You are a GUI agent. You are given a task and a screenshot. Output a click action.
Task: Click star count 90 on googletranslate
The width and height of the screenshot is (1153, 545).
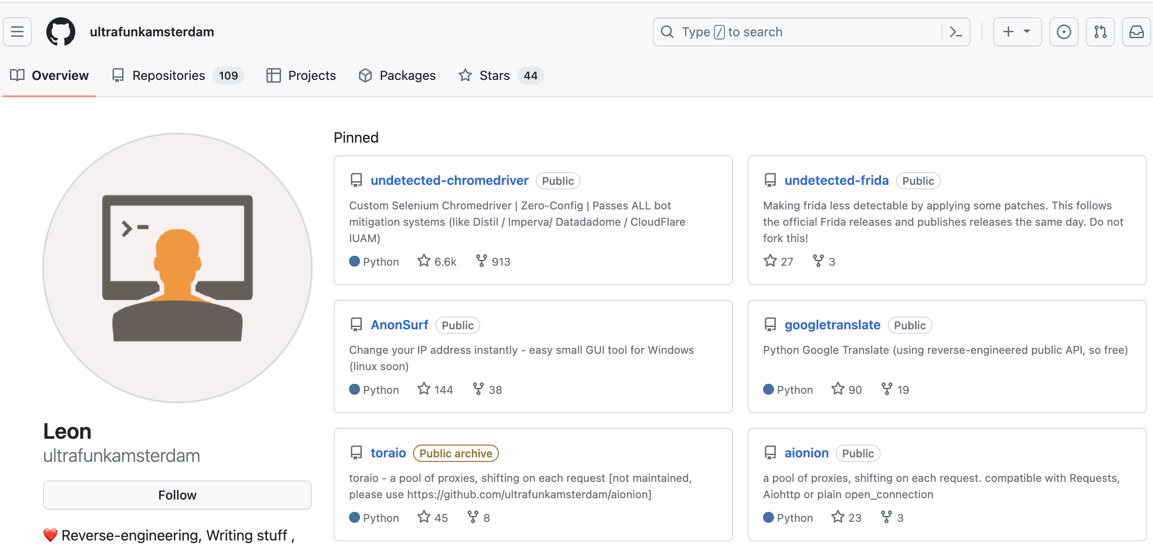click(x=847, y=390)
